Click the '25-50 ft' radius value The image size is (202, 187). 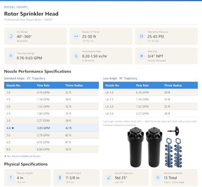tap(89, 36)
